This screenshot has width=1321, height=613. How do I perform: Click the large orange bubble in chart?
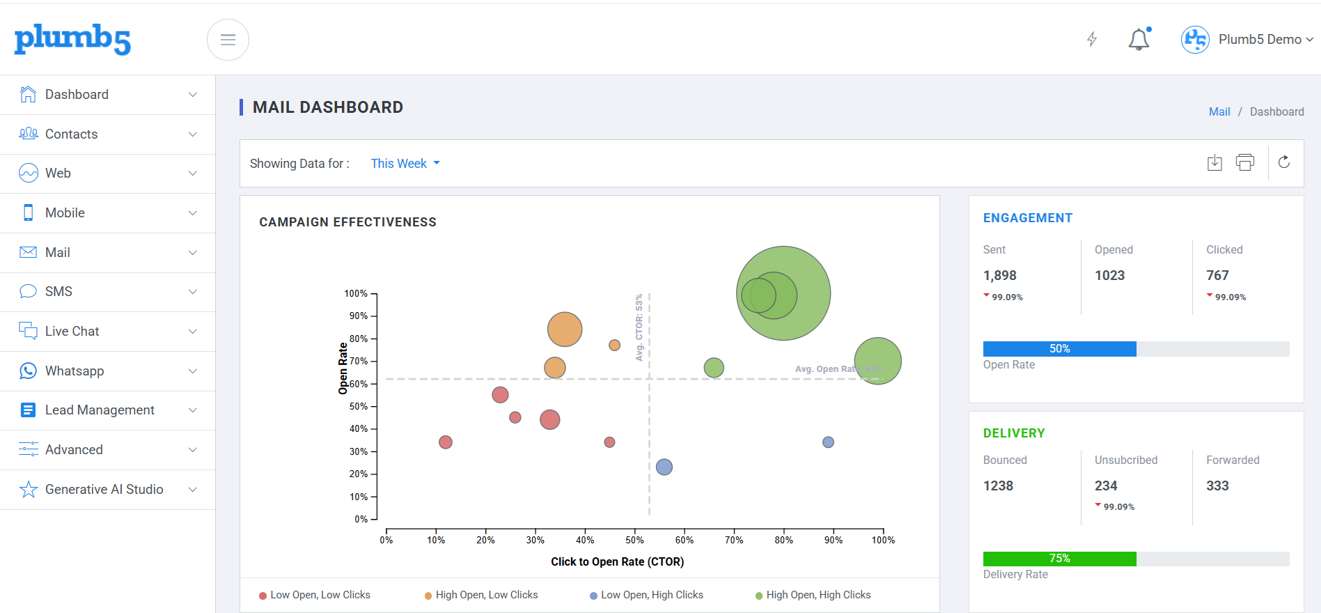[565, 329]
